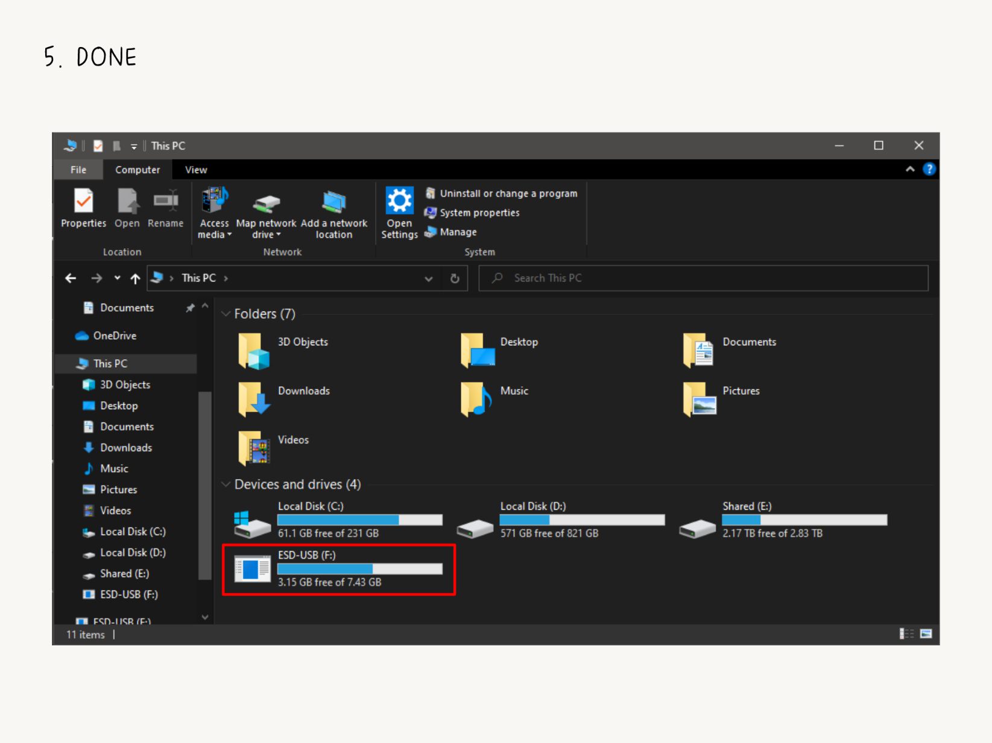Click the Open ribbon icon

(x=127, y=208)
